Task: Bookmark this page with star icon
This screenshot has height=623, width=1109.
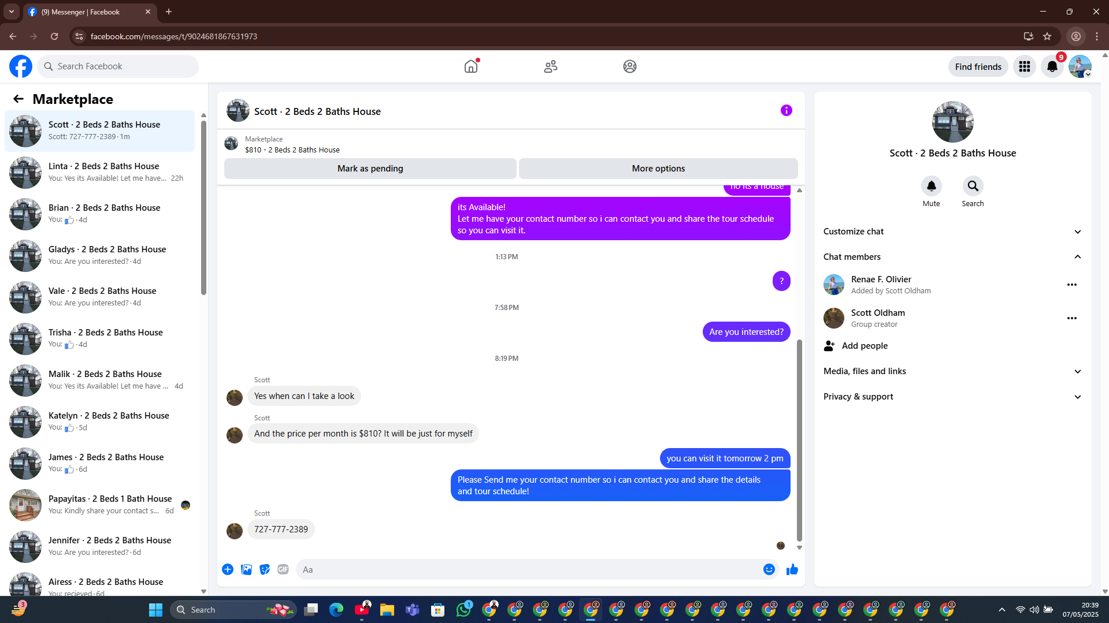Action: click(x=1047, y=36)
